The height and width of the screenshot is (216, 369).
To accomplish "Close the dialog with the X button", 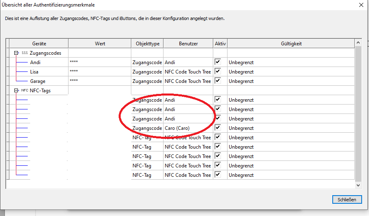I will point(361,5).
